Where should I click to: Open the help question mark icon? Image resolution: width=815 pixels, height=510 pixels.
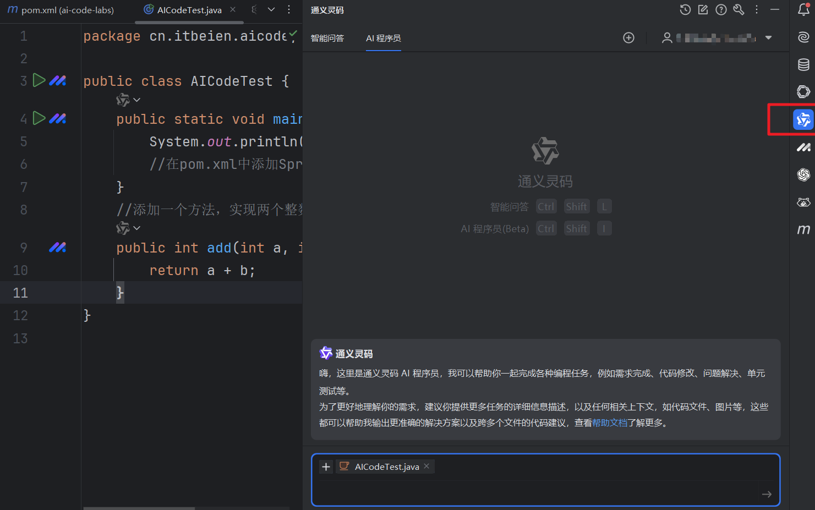[721, 10]
